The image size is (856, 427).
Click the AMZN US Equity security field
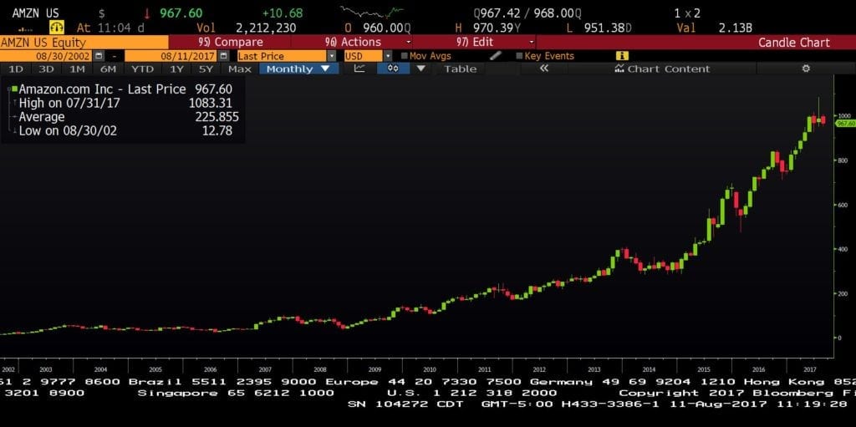(x=84, y=42)
